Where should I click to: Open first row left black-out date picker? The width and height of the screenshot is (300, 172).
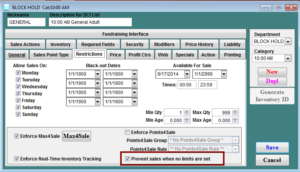tap(97, 74)
